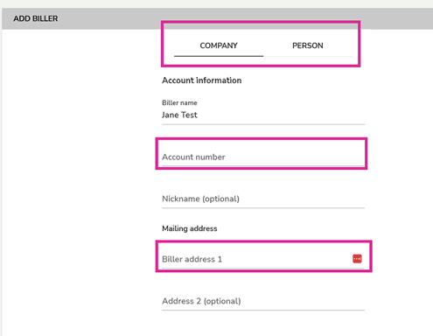Click the 'Address 2 (optional)' placeholder text

[201, 301]
